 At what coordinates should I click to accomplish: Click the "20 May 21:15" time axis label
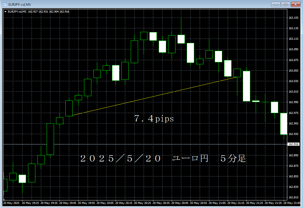pyautogui.click(x=236, y=203)
